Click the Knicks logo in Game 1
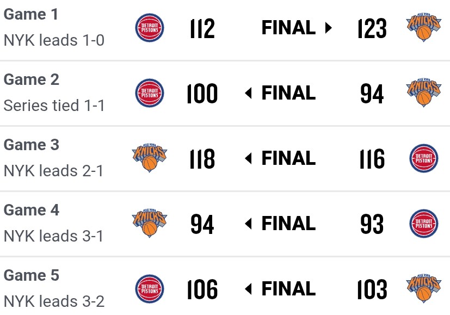This screenshot has width=450, height=315. [x=423, y=28]
